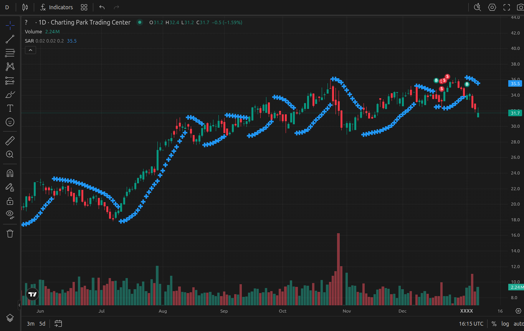The image size is (524, 331).
Task: Choose the brush drawing tool
Action: tap(10, 94)
